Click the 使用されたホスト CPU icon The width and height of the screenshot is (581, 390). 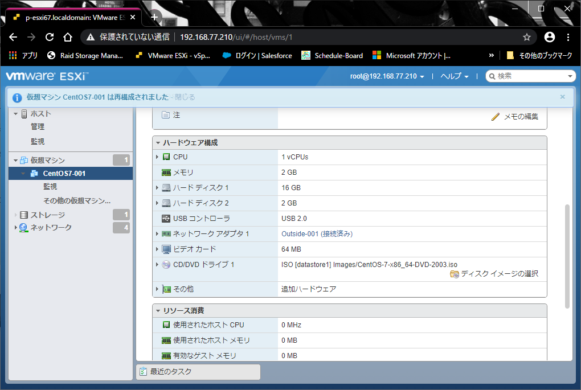(x=166, y=325)
